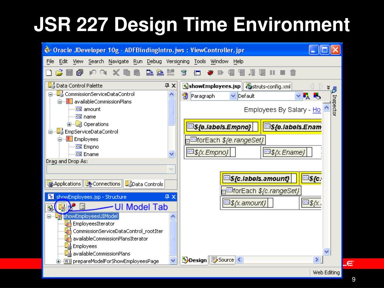Click the foreground color icon beside Default dropdown
Screen dimensions: 384x288
pyautogui.click(x=306, y=96)
